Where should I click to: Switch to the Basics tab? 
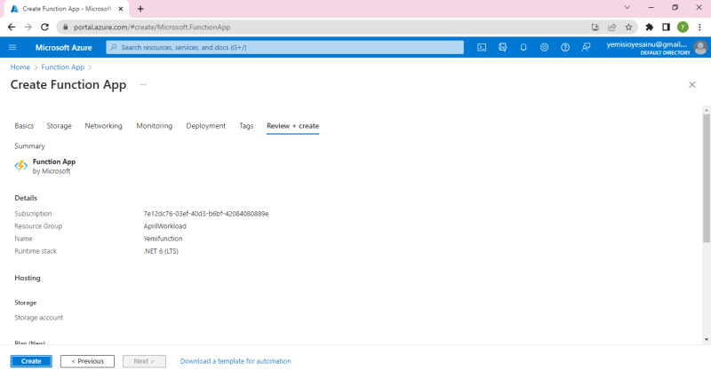pyautogui.click(x=24, y=126)
